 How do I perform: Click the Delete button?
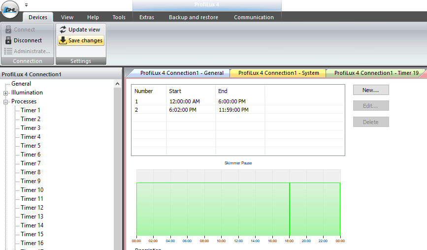coord(371,122)
